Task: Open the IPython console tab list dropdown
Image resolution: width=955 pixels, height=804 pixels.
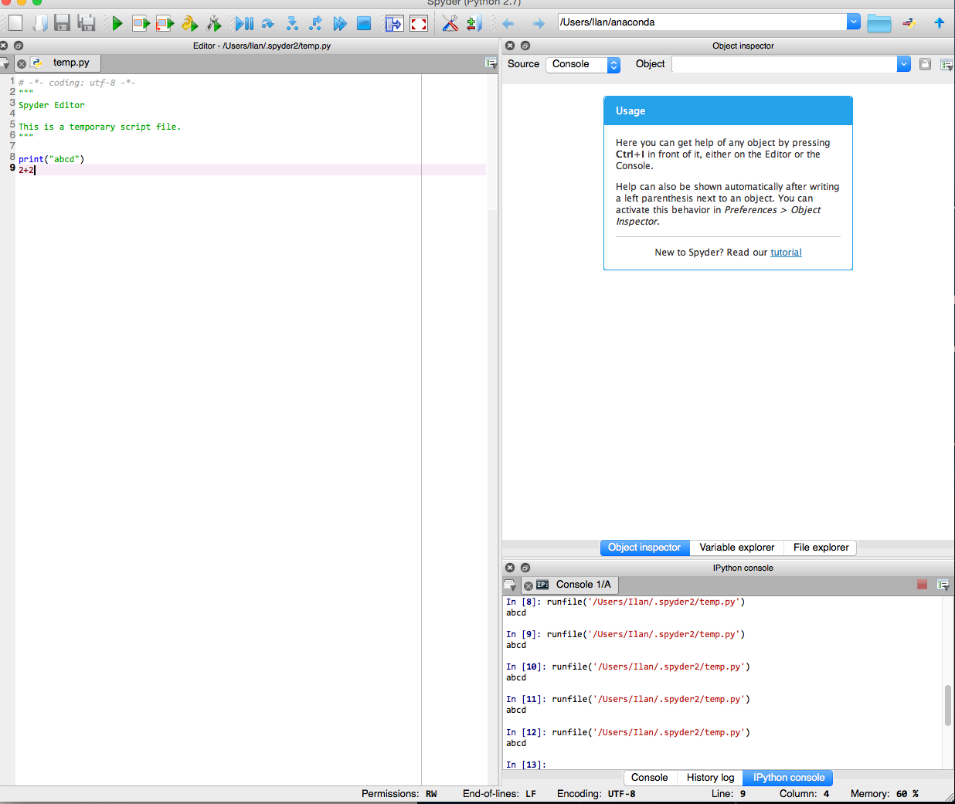Action: click(510, 585)
